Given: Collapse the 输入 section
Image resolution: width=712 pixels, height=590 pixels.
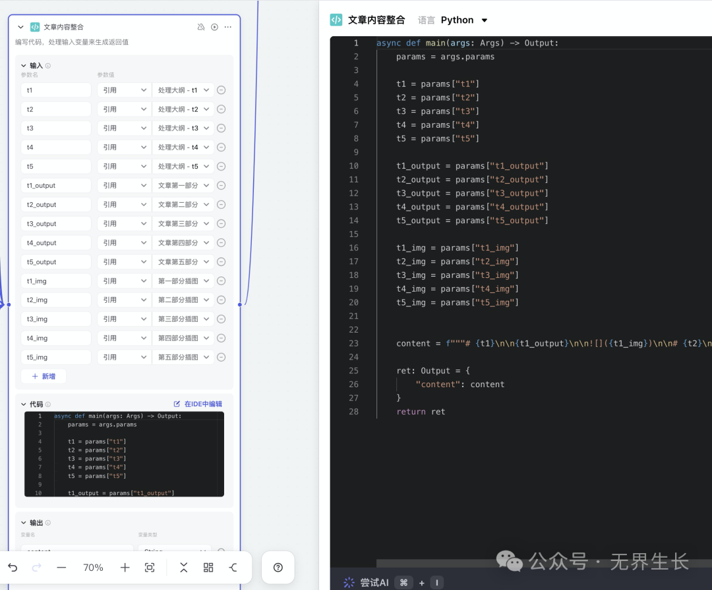Looking at the screenshot, I should pos(22,66).
